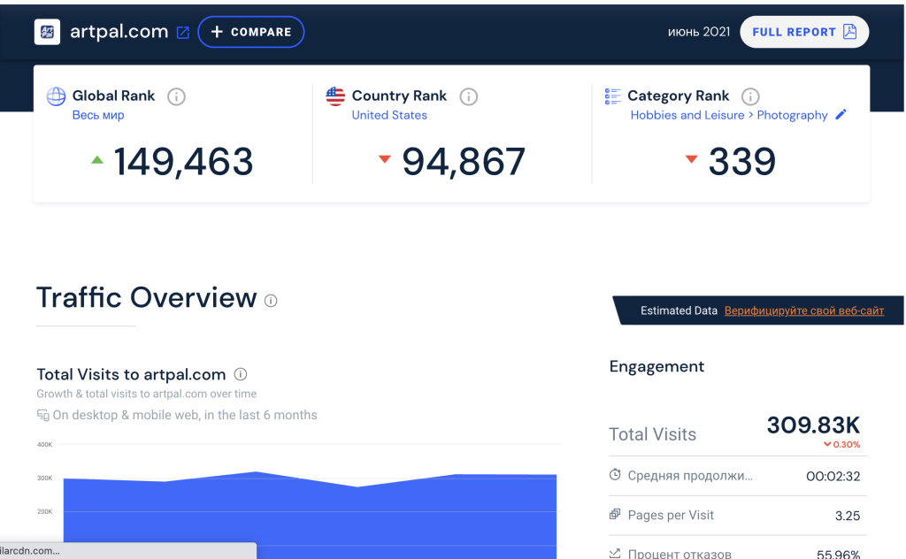
Task: Click Верифицируйте свой веб-сайт link
Action: (x=803, y=310)
